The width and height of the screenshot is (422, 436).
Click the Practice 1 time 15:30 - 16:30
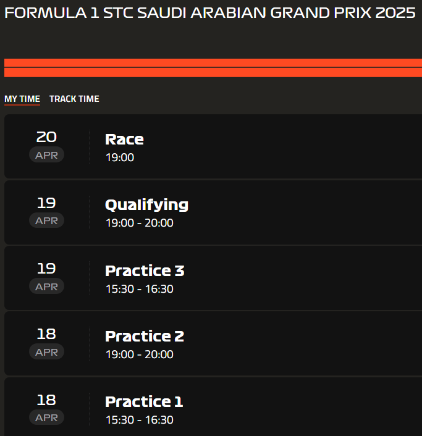click(140, 420)
